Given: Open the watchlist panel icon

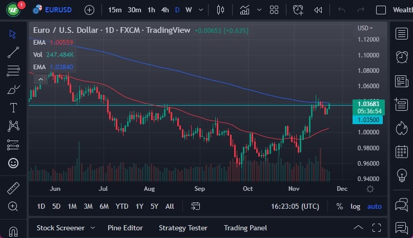Looking at the screenshot, I should click(402, 34).
